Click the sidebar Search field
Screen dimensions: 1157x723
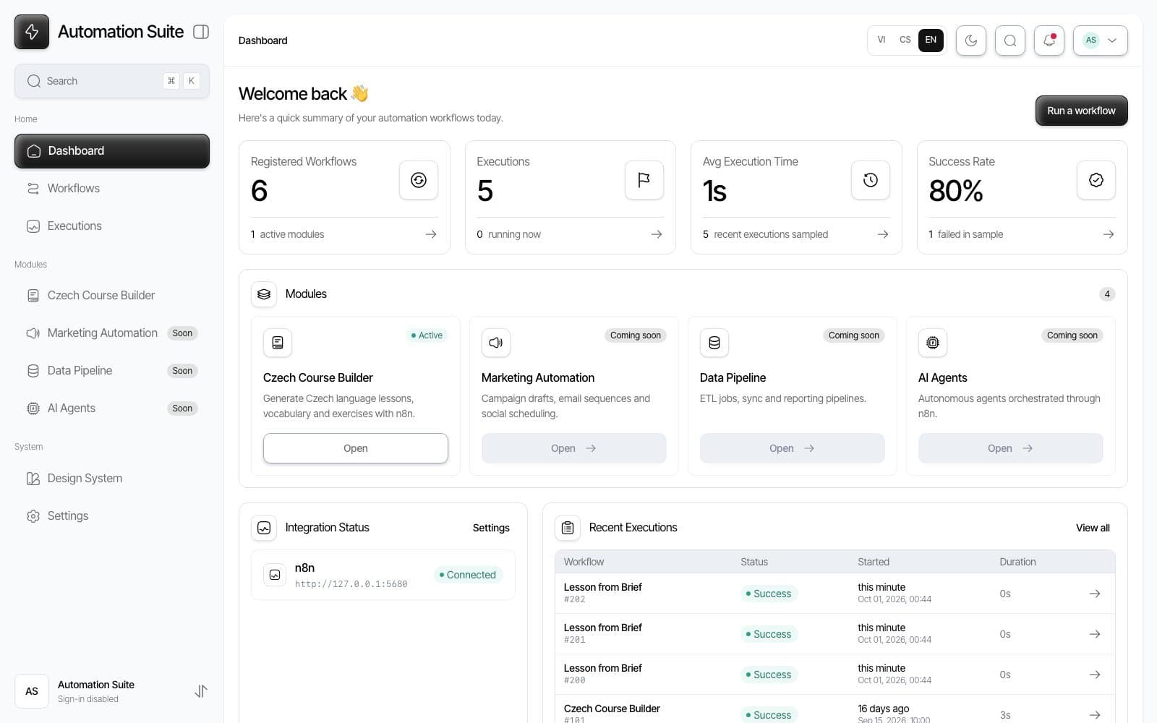click(112, 81)
